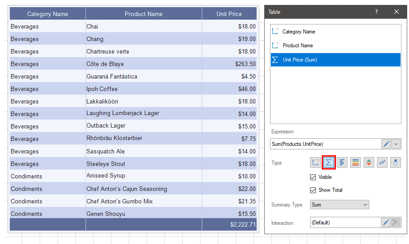Viewport: 409px width, 244px height.
Task: Expand the Expression dropdown arrow
Action: [x=396, y=144]
